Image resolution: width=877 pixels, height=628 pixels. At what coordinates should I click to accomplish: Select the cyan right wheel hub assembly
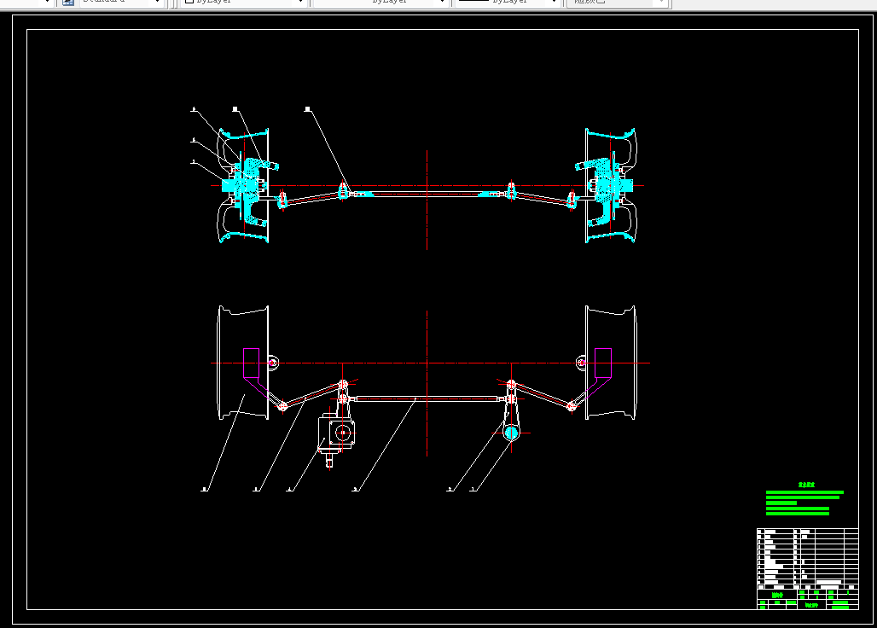click(607, 186)
